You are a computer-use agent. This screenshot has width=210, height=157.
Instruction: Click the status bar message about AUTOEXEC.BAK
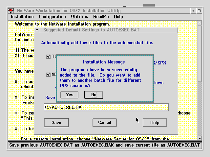coord(104,145)
